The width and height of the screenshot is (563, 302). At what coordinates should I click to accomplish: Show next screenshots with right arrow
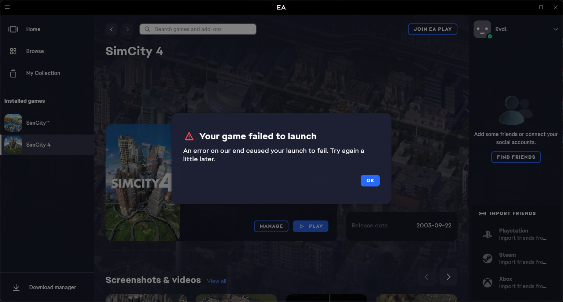pos(449,277)
